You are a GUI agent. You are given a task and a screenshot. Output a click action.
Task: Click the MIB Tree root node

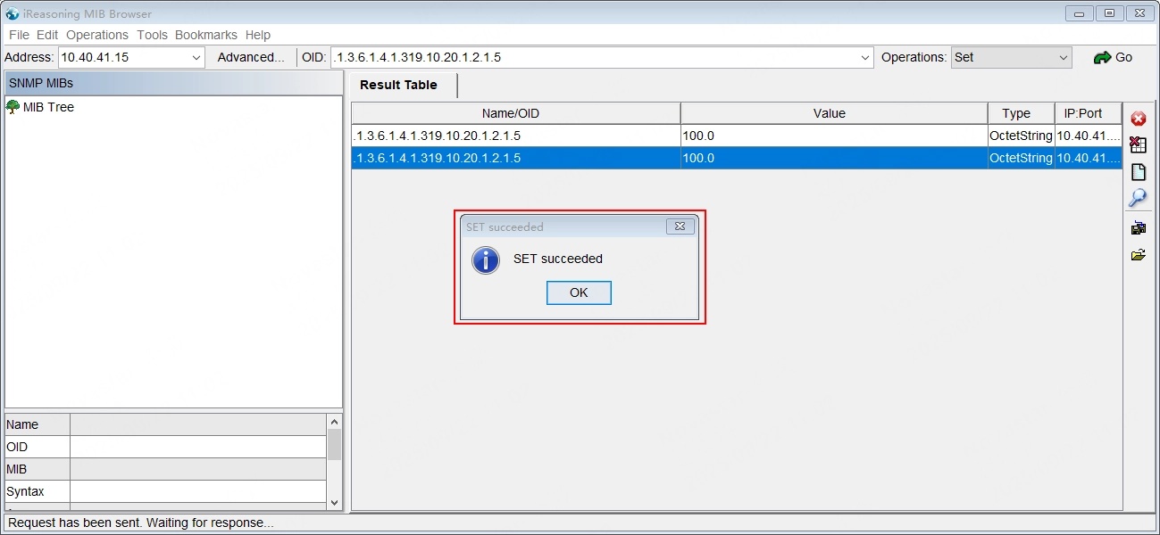coord(48,107)
